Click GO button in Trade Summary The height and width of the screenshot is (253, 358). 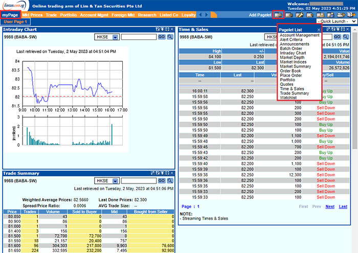[x=162, y=181]
